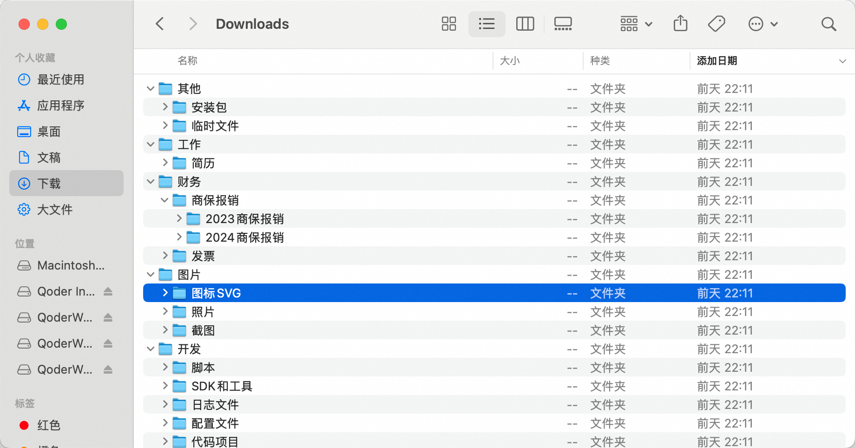Collapse the 其他 folder
855x448 pixels.
coord(150,89)
